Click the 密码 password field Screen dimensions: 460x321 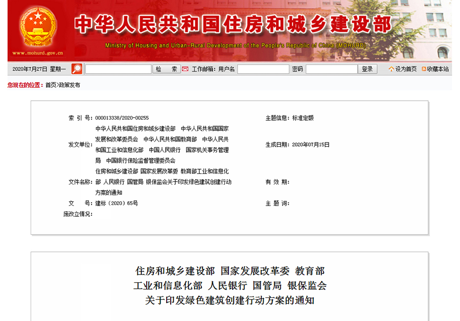(x=331, y=68)
